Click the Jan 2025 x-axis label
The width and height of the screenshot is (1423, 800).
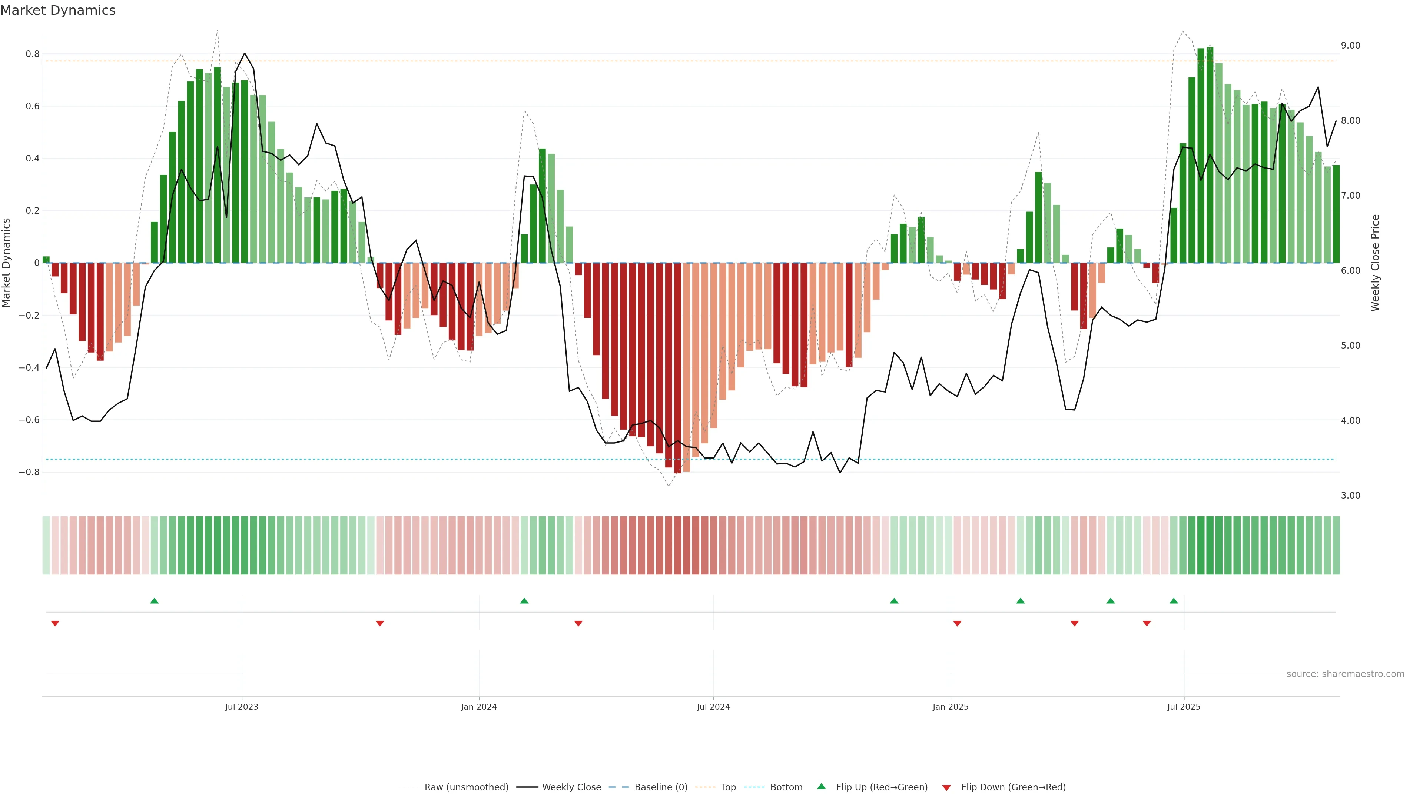coord(950,707)
